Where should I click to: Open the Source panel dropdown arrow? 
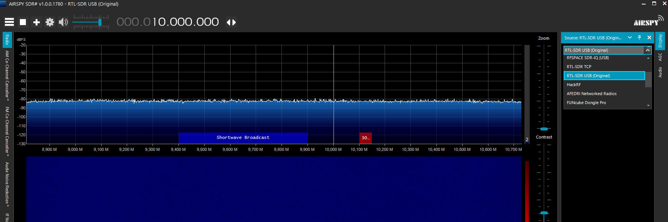click(630, 37)
